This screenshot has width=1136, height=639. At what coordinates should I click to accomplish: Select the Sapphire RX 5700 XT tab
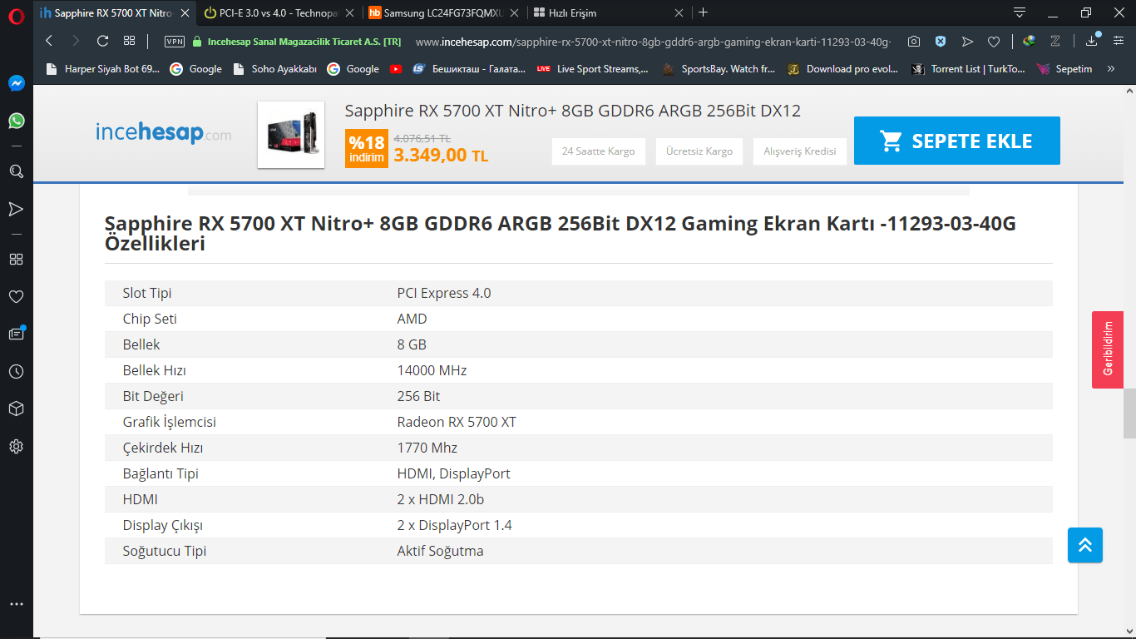(116, 12)
